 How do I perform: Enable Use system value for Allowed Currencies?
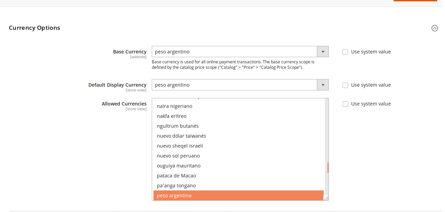pos(345,104)
